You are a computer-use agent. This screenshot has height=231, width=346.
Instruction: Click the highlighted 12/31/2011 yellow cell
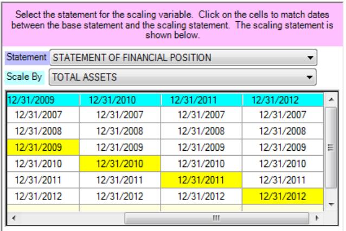(201, 180)
